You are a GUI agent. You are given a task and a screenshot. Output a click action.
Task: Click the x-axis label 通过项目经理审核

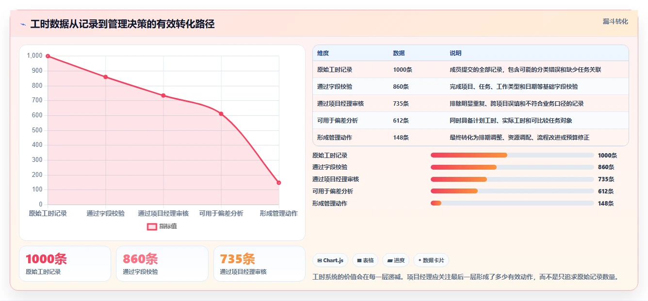(163, 213)
